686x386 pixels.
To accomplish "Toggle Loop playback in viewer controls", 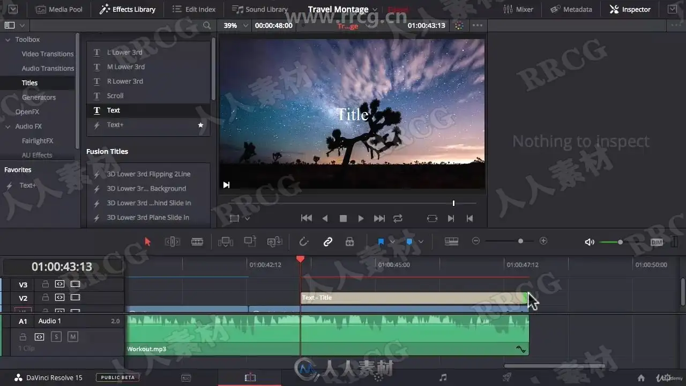I will pyautogui.click(x=398, y=218).
